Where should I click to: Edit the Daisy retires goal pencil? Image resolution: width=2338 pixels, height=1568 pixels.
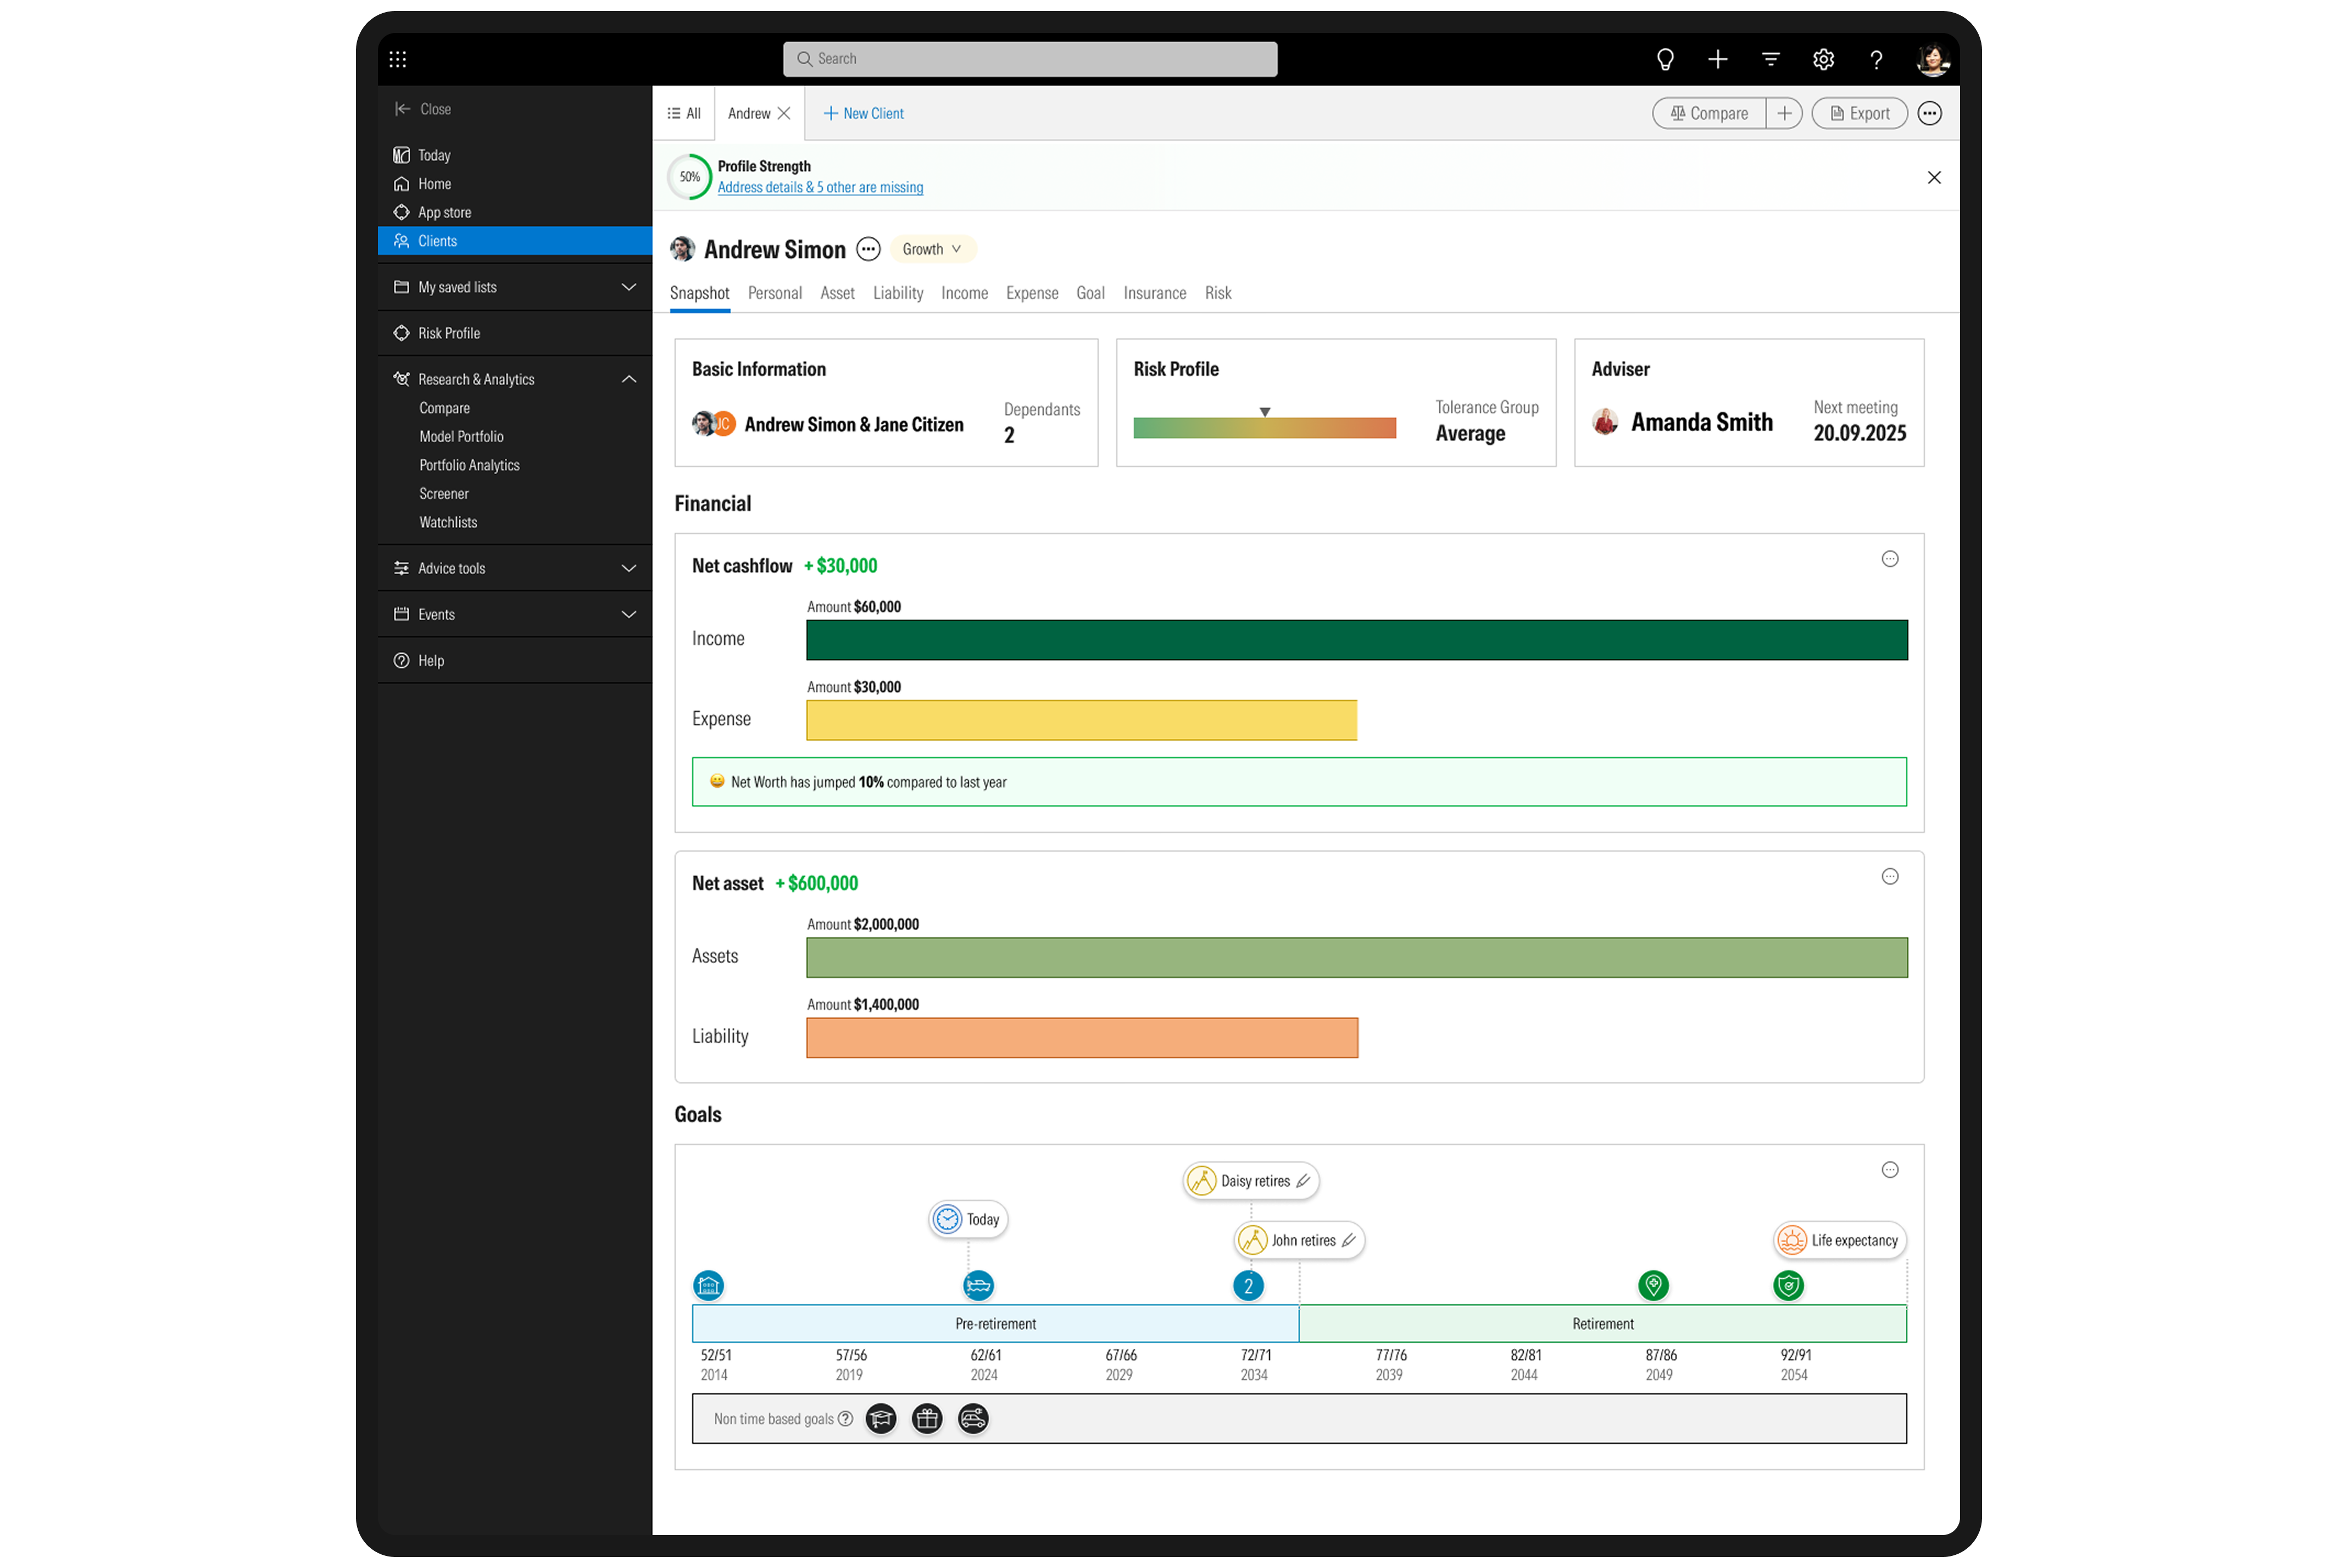pyautogui.click(x=1302, y=1181)
